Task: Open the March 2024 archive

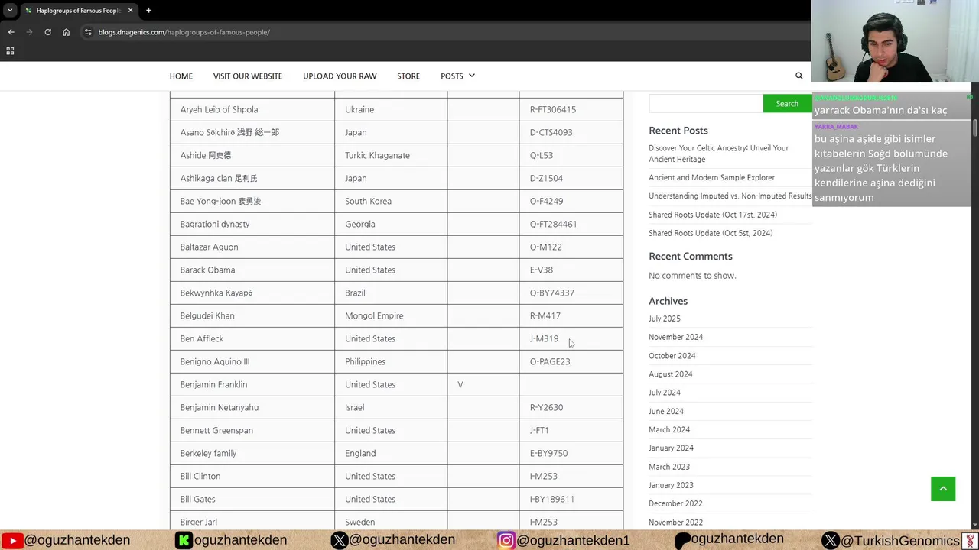Action: [668, 430]
